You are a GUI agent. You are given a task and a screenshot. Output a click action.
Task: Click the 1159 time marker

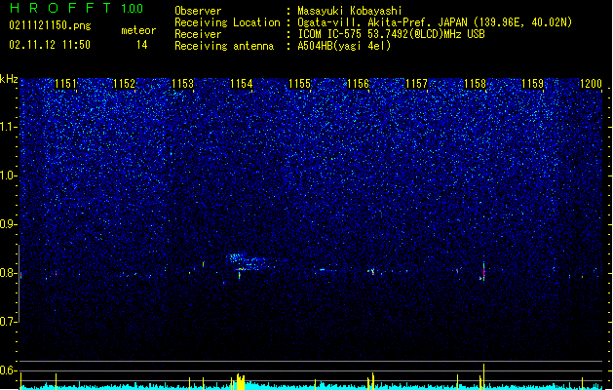533,84
